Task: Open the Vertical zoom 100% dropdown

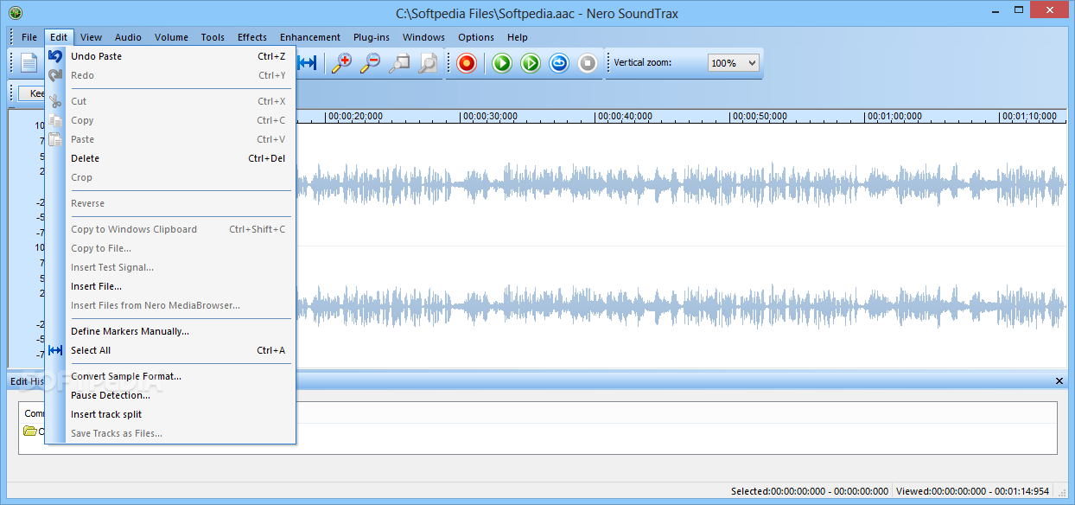Action: click(x=733, y=63)
